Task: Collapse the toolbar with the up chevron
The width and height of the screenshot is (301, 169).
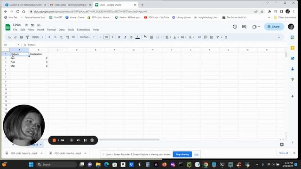Action: 279,37
